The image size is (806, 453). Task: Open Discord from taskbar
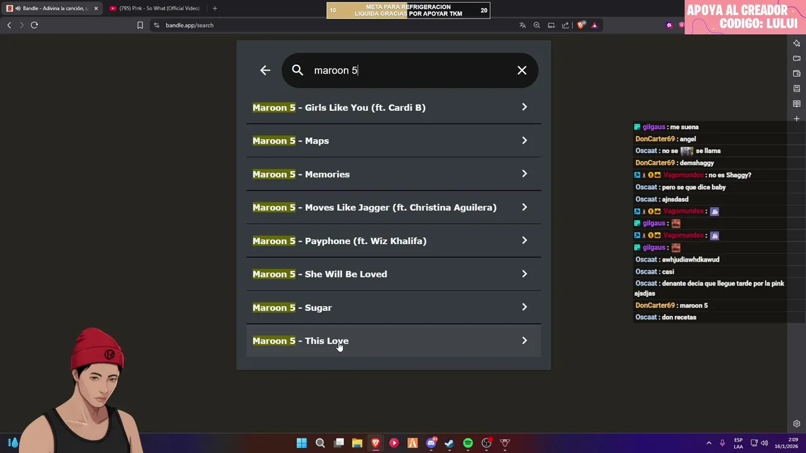coord(431,443)
